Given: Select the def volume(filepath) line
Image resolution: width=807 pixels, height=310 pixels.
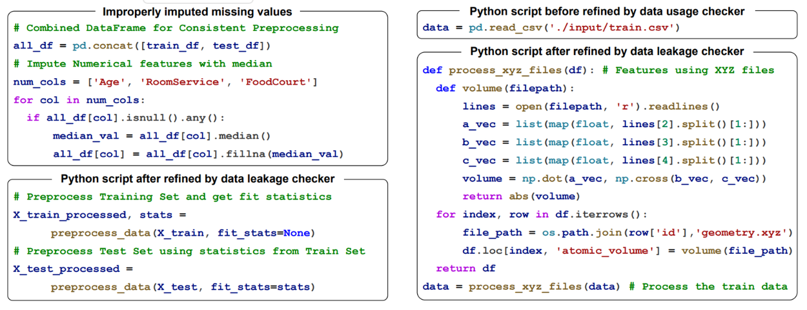Looking at the screenshot, I should click(505, 88).
